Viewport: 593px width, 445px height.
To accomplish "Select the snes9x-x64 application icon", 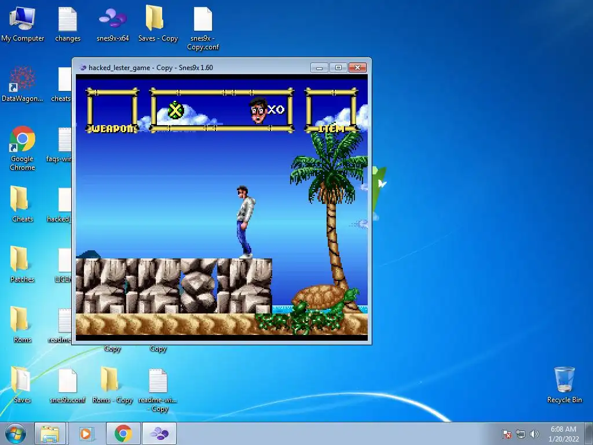I will click(113, 23).
